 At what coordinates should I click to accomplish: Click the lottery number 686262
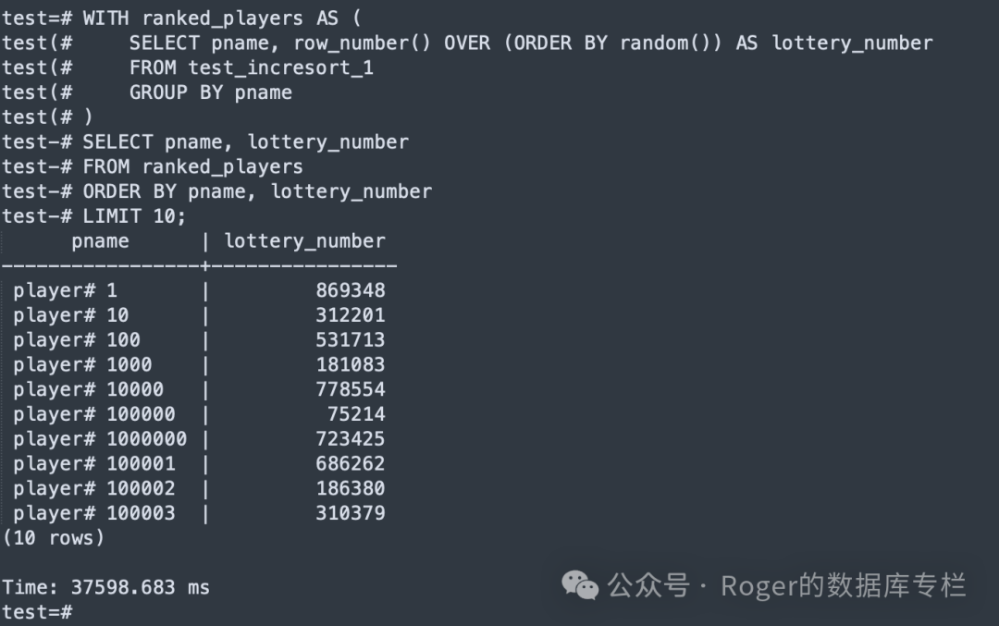pyautogui.click(x=350, y=463)
